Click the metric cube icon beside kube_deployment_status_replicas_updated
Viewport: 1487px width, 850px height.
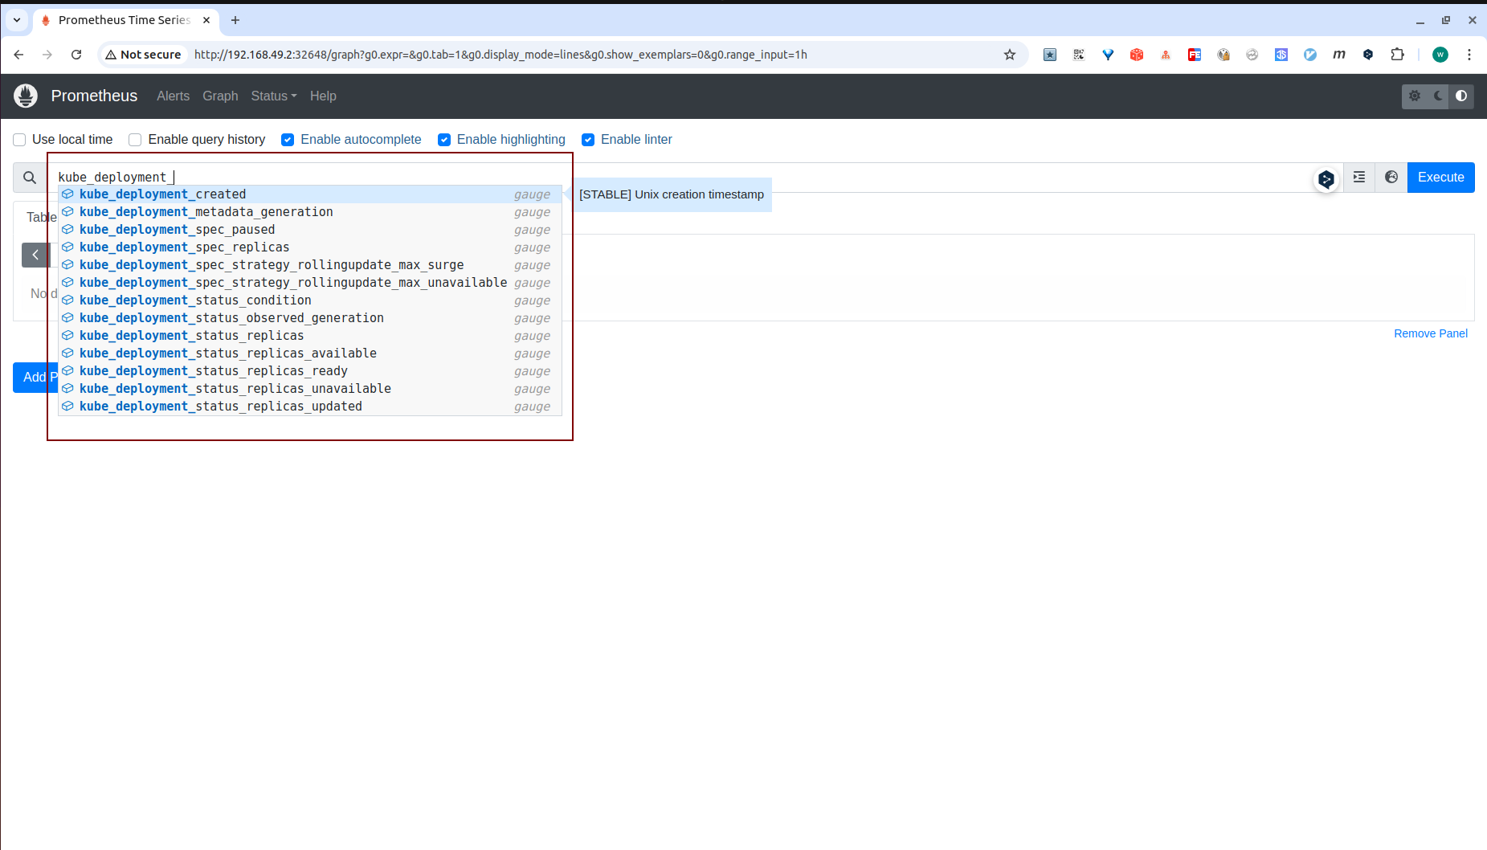(68, 406)
